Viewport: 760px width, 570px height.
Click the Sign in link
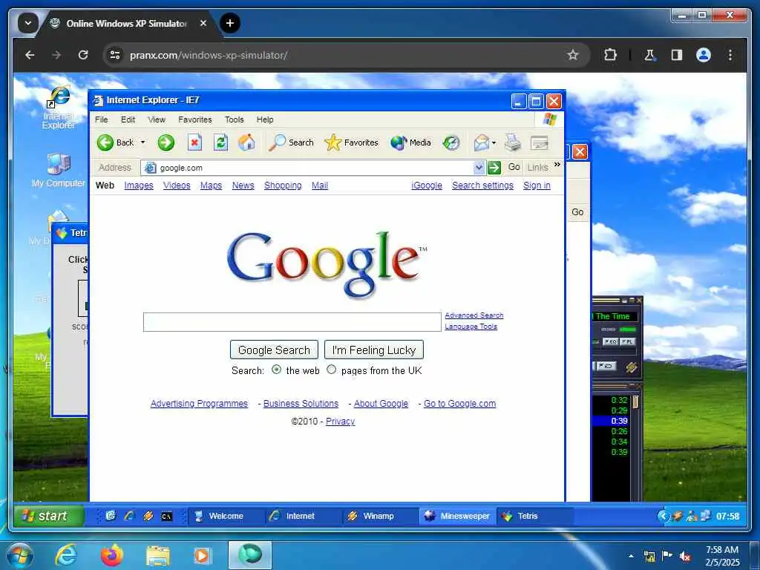click(537, 185)
